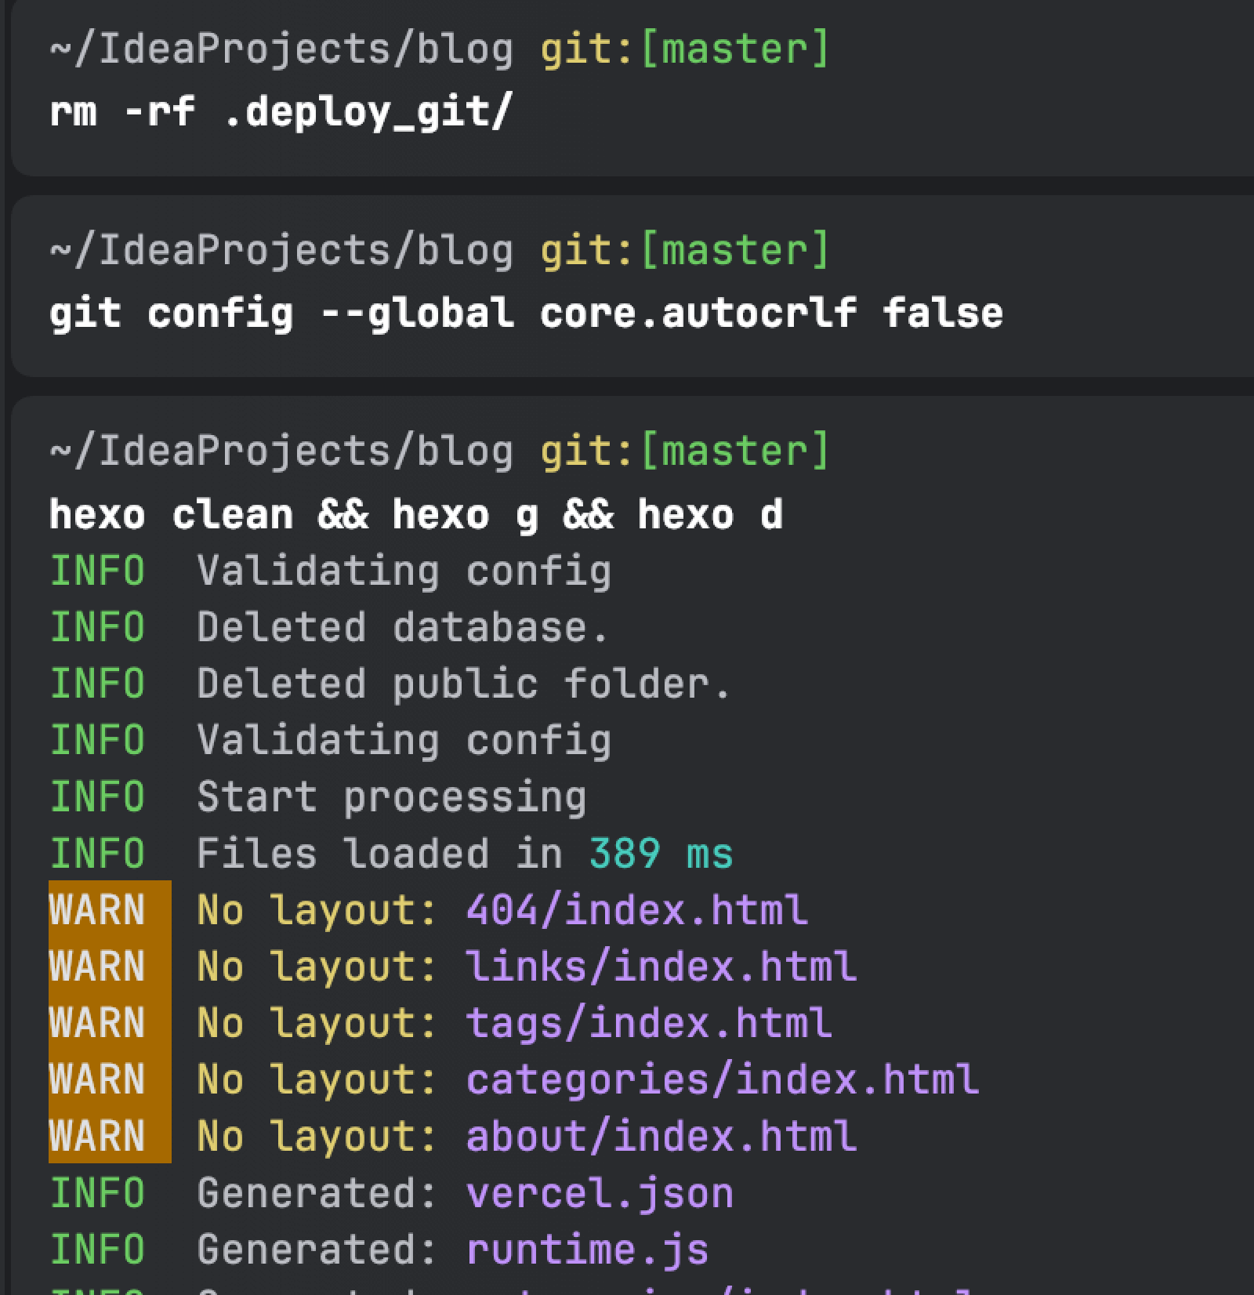Click the about/index.html warning entry
Image resolution: width=1254 pixels, height=1295 pixels.
pyautogui.click(x=661, y=1136)
